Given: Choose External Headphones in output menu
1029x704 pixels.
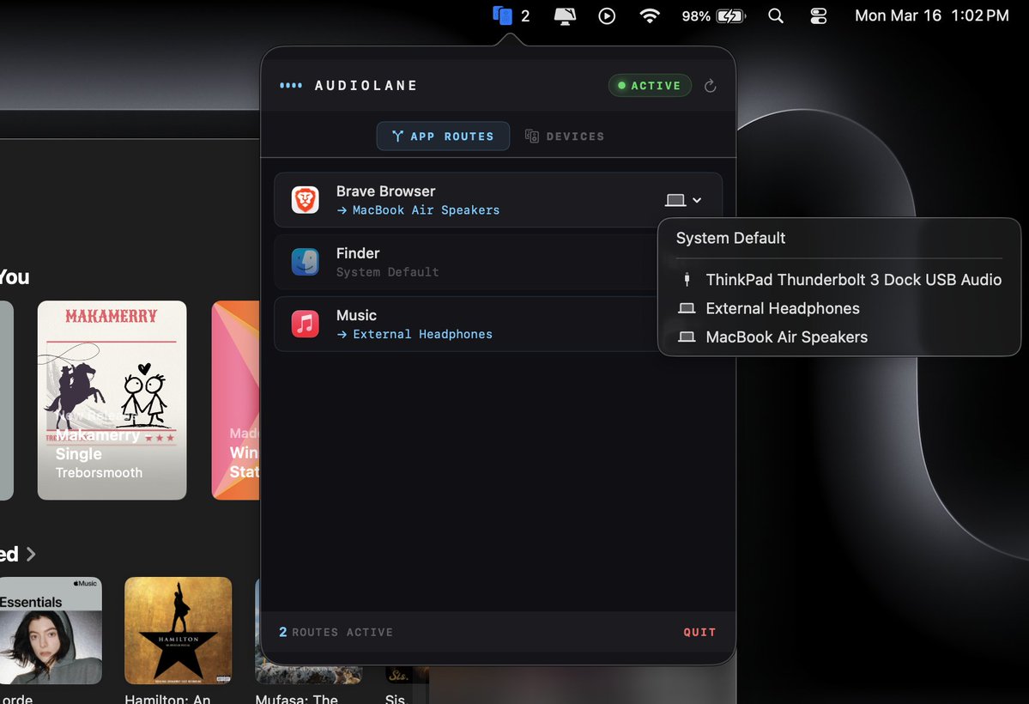Looking at the screenshot, I should (839, 308).
